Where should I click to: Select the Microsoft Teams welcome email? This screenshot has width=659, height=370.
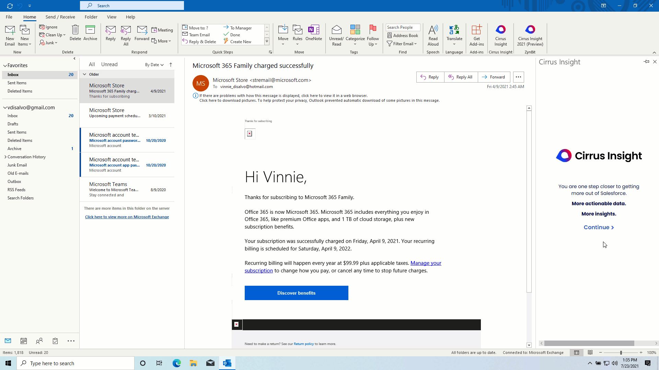[127, 189]
